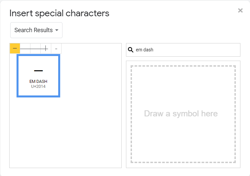Click the EM DASH name label in preview
Image resolution: width=250 pixels, height=176 pixels.
click(38, 82)
